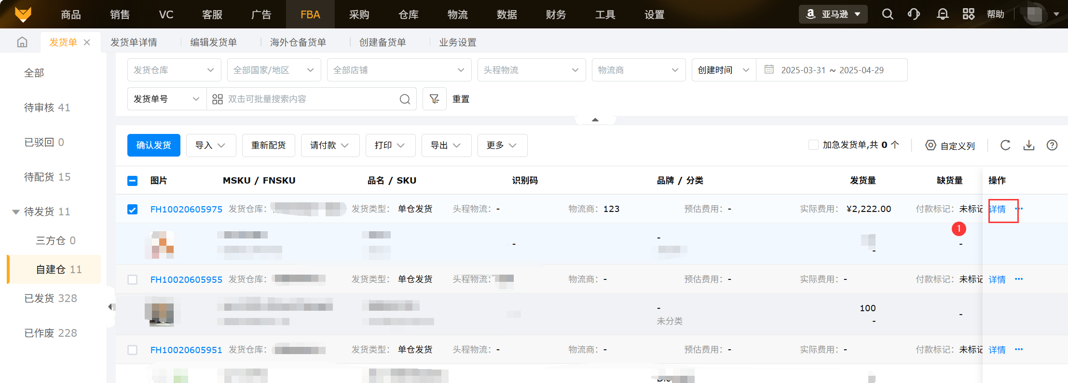Viewport: 1068px width, 383px height.
Task: Open the help question mark icon
Action: click(1052, 145)
